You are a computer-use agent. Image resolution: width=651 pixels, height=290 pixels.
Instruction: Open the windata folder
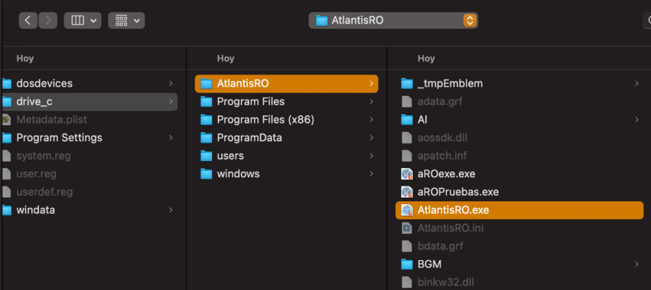tap(35, 210)
